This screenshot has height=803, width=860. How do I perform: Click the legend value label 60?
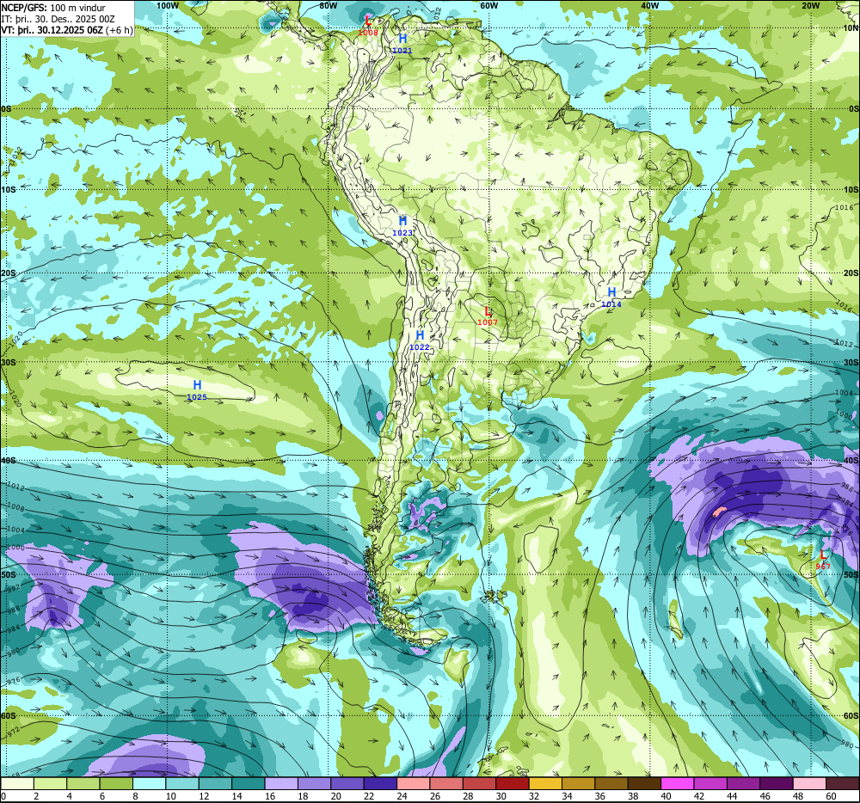(x=831, y=796)
